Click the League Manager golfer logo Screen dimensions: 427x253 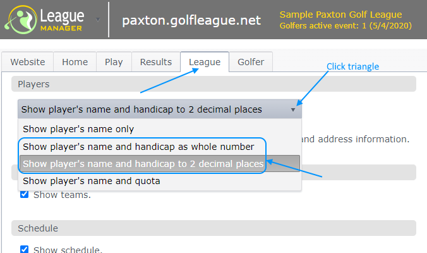pyautogui.click(x=18, y=20)
